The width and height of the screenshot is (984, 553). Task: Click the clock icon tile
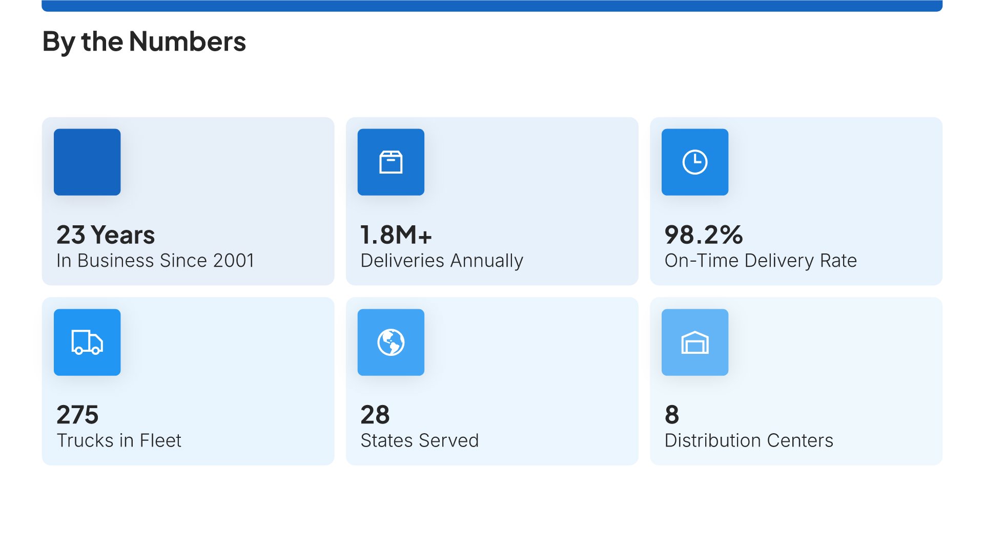pos(694,162)
